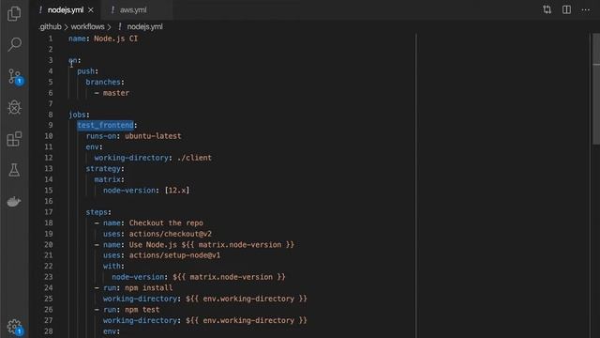Click line number 17 in the gutter
600x338 pixels.
tap(49, 212)
